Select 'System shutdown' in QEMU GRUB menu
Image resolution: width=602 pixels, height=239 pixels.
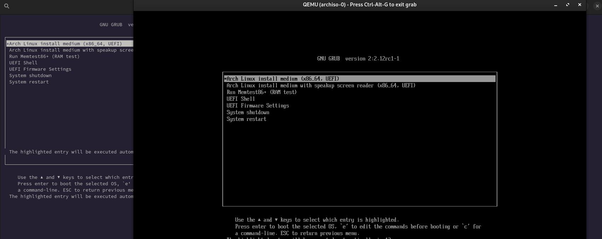point(248,112)
